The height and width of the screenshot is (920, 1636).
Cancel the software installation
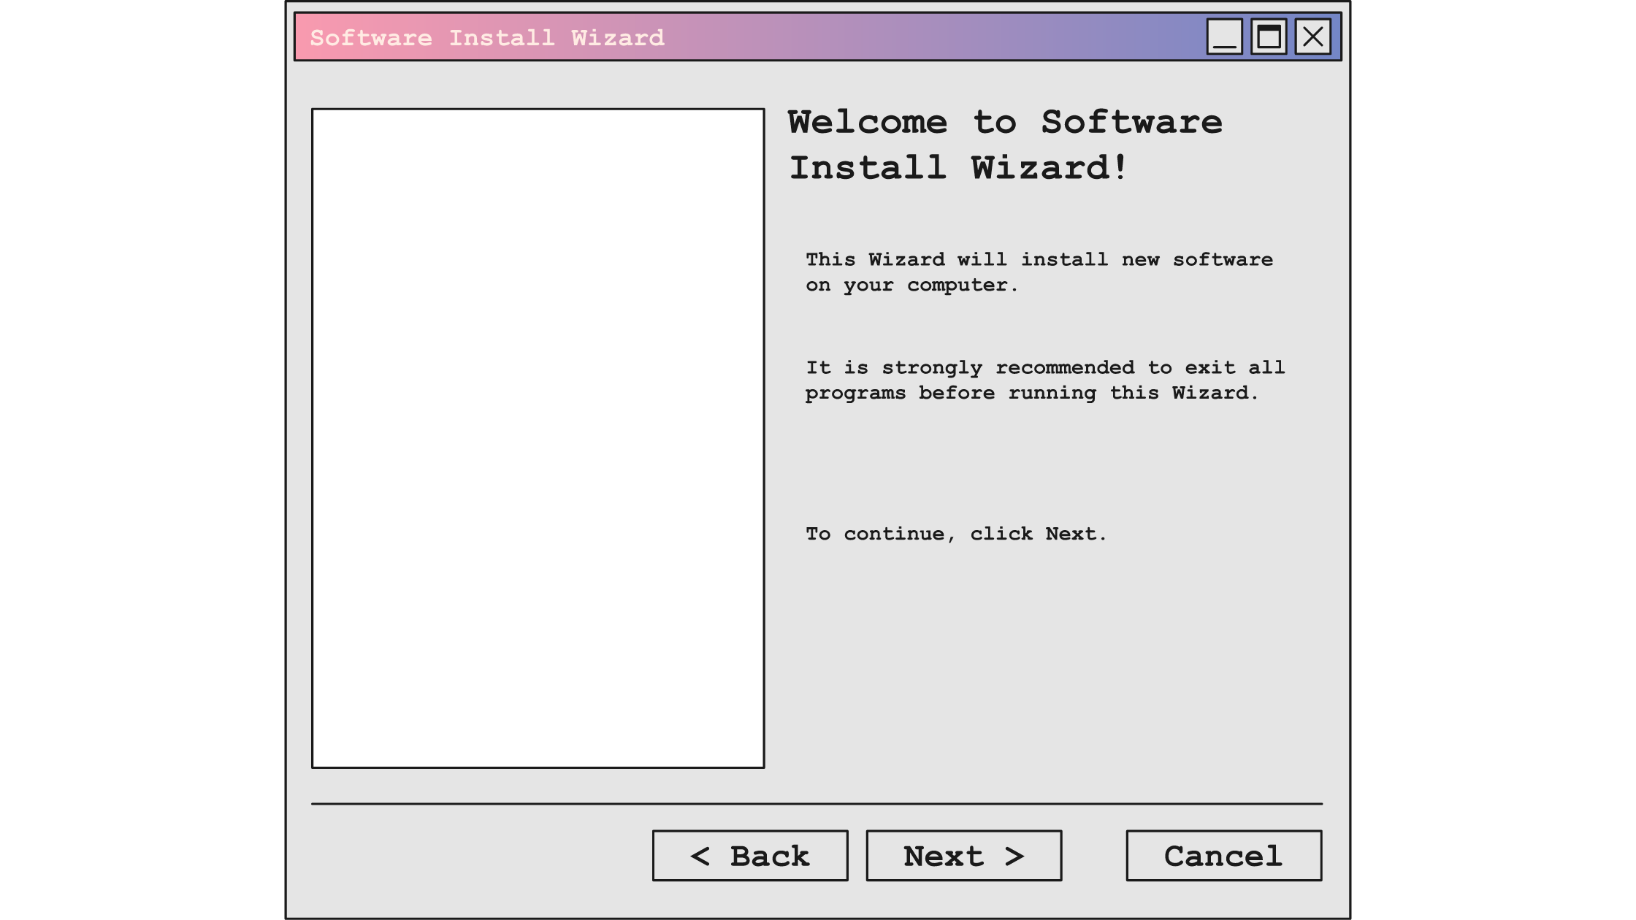point(1224,856)
